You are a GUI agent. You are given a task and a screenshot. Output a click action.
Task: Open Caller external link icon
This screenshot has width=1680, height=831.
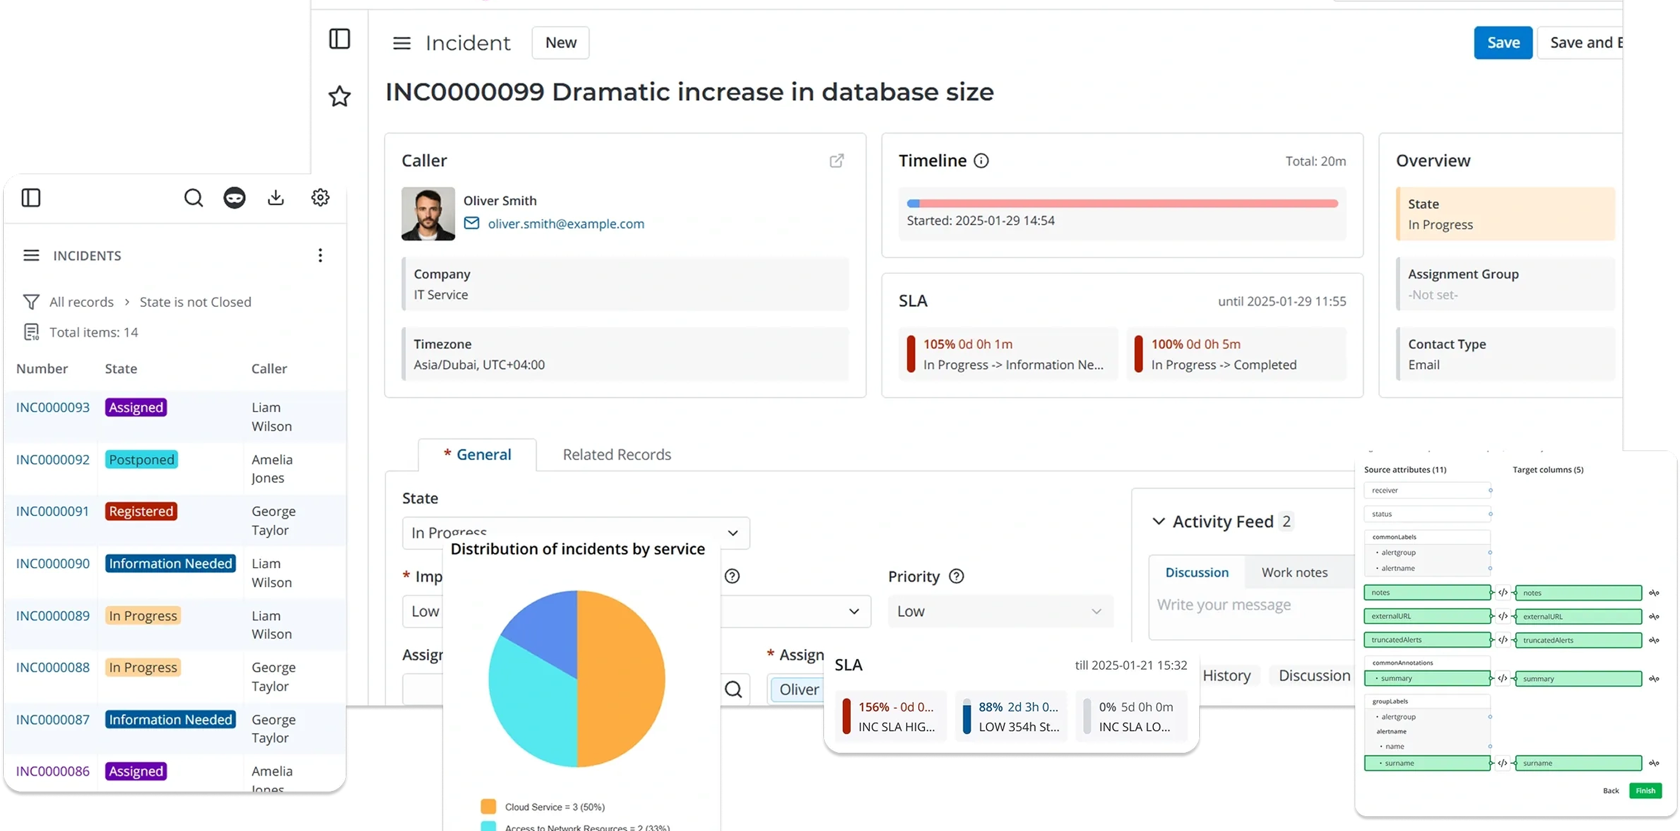pyautogui.click(x=837, y=161)
